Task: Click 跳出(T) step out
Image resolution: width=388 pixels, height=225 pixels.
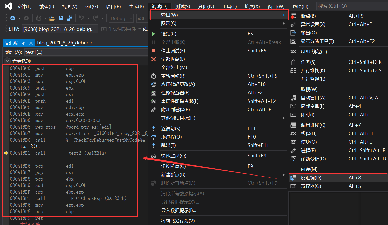Action: tap(218, 145)
